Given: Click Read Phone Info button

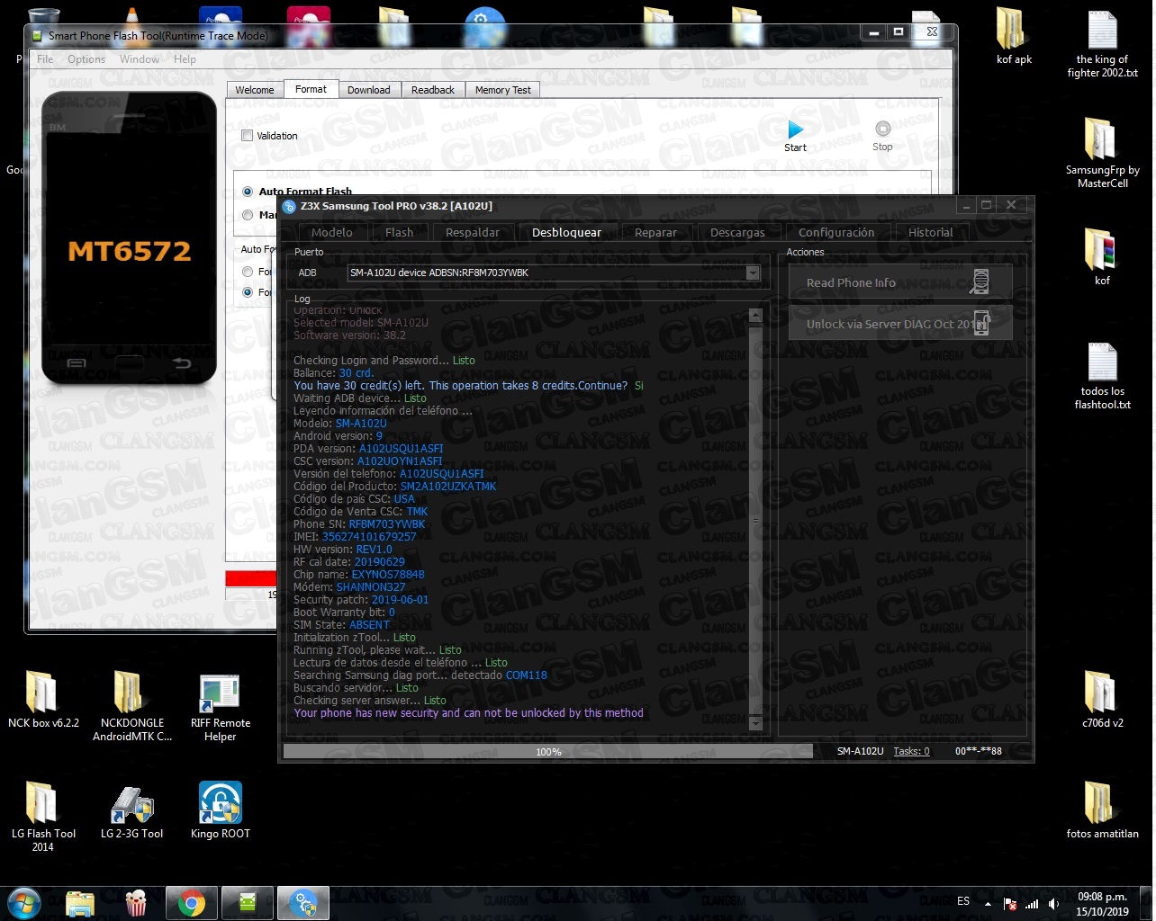Looking at the screenshot, I should coord(900,282).
